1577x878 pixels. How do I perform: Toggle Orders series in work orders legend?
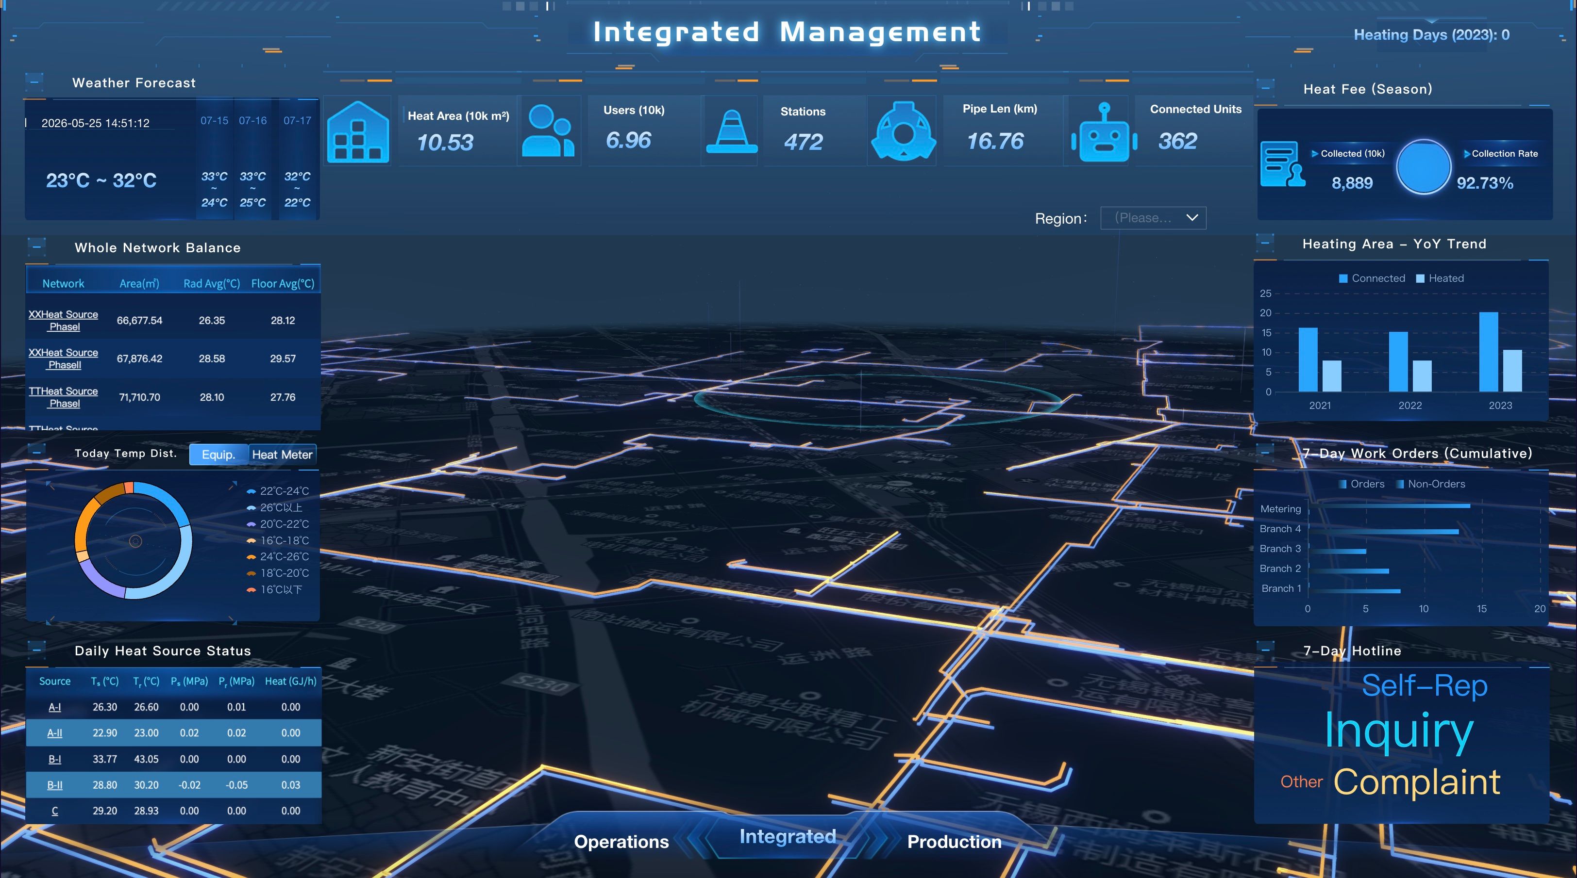1361,484
